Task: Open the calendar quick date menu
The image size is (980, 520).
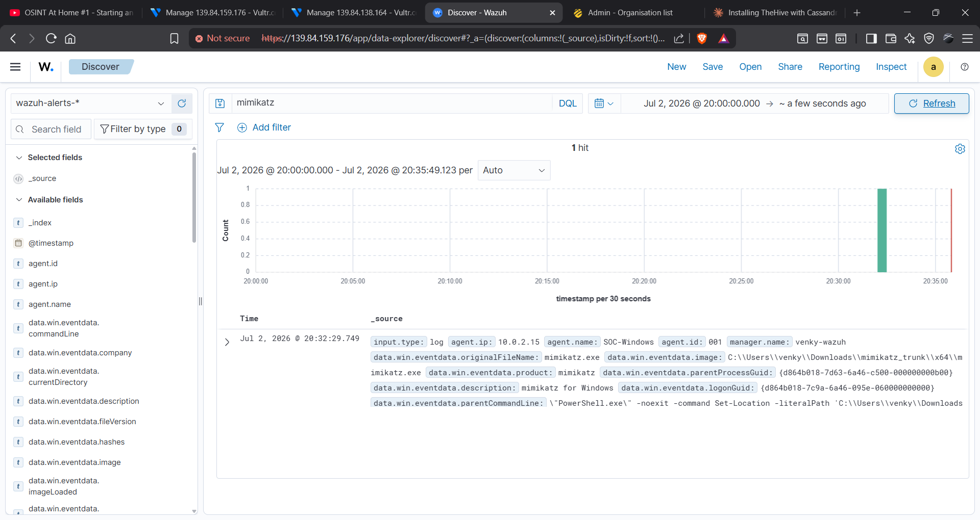Action: (x=604, y=103)
